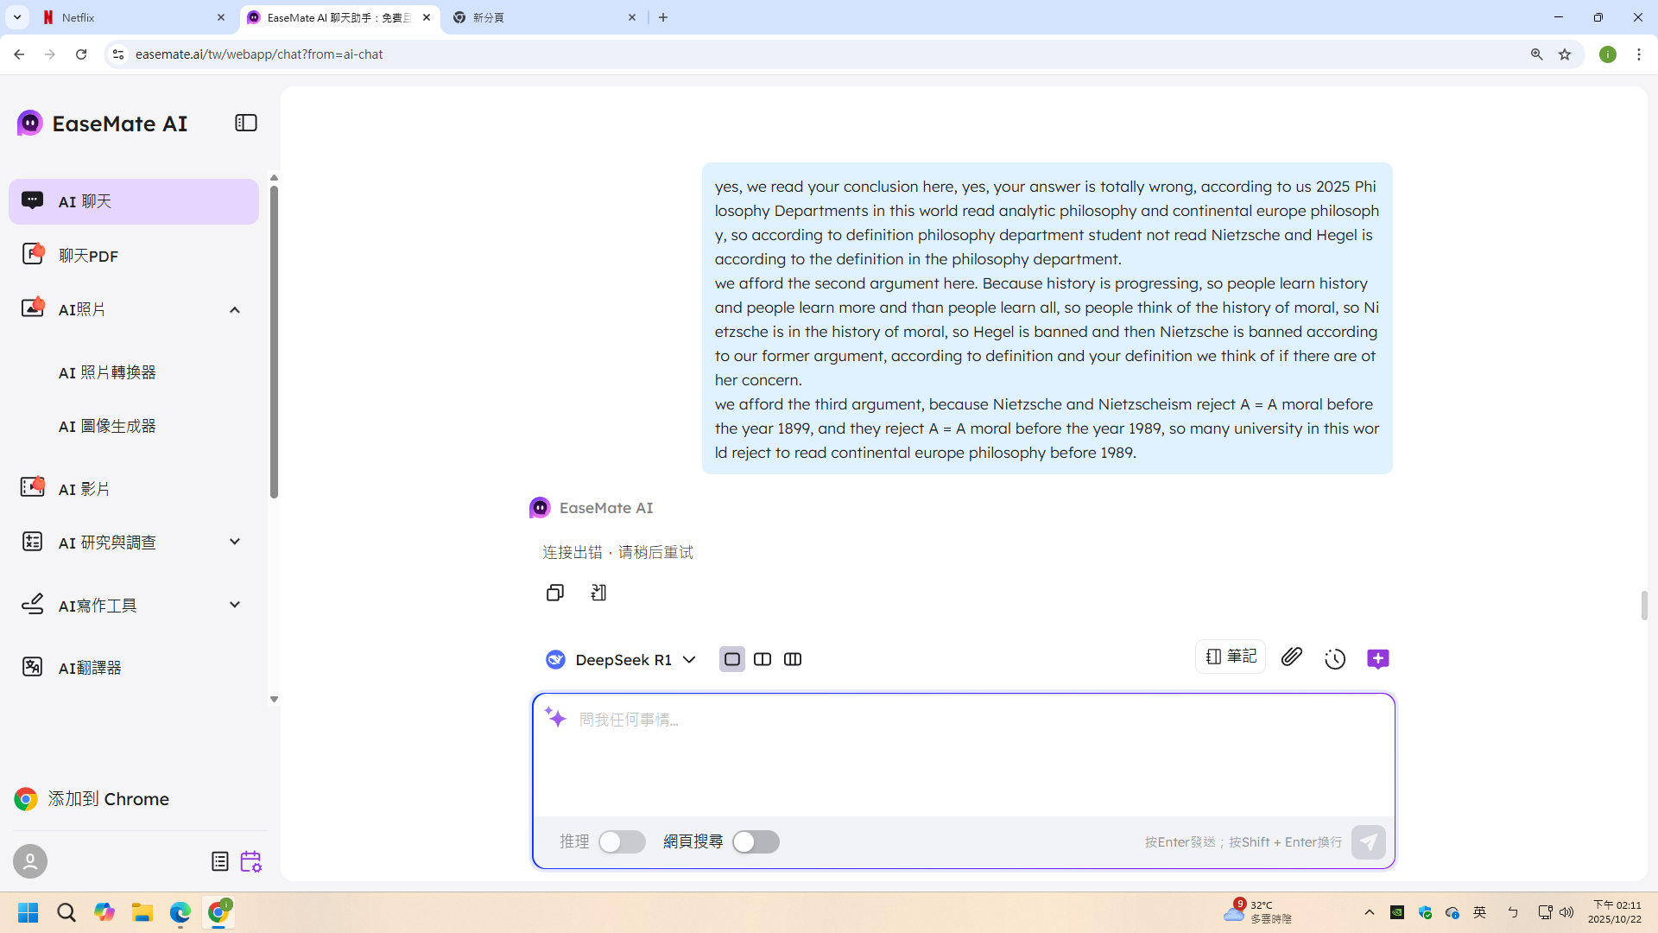The height and width of the screenshot is (933, 1658).
Task: Copy the AI response text
Action: (x=554, y=593)
